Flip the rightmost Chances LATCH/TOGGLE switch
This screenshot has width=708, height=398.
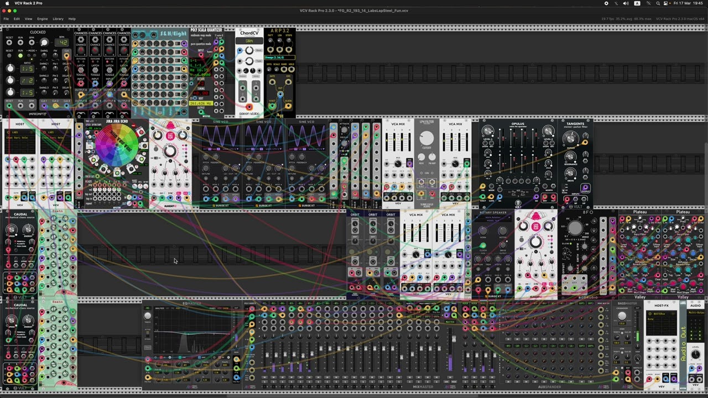coord(124,70)
